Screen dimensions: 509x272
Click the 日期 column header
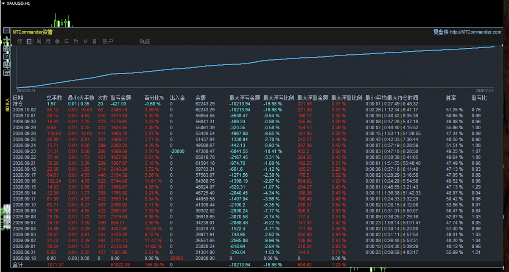18,98
